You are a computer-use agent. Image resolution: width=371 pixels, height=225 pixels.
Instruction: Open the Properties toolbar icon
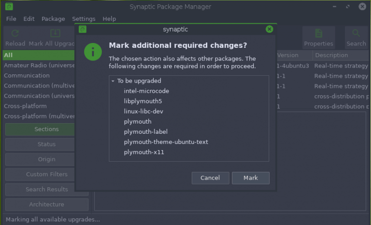click(x=318, y=33)
